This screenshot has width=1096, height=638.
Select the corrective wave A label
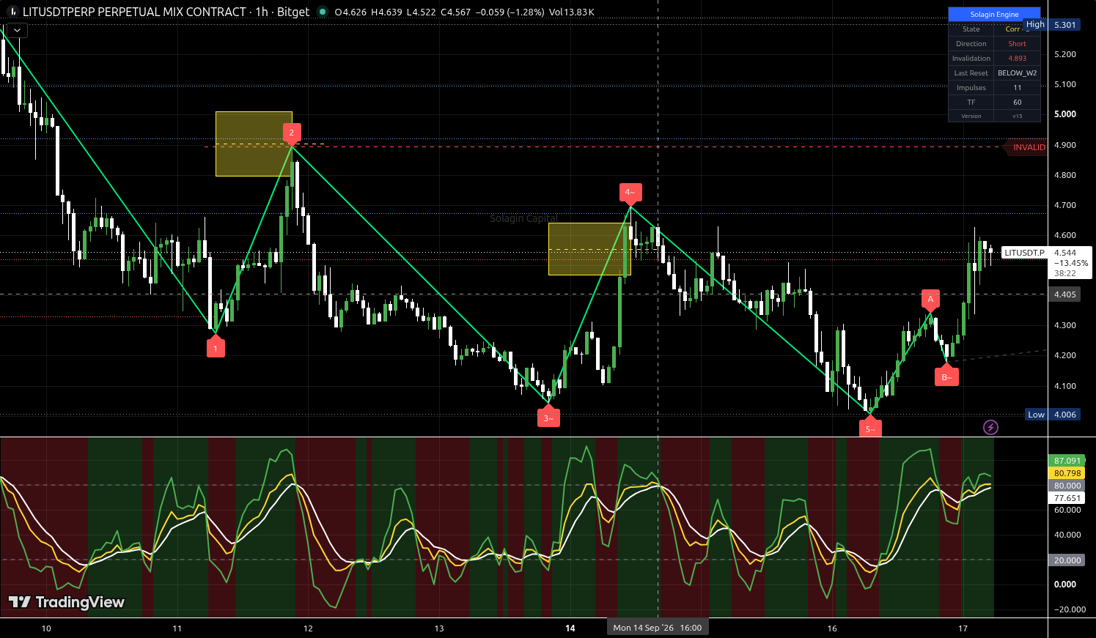point(930,299)
